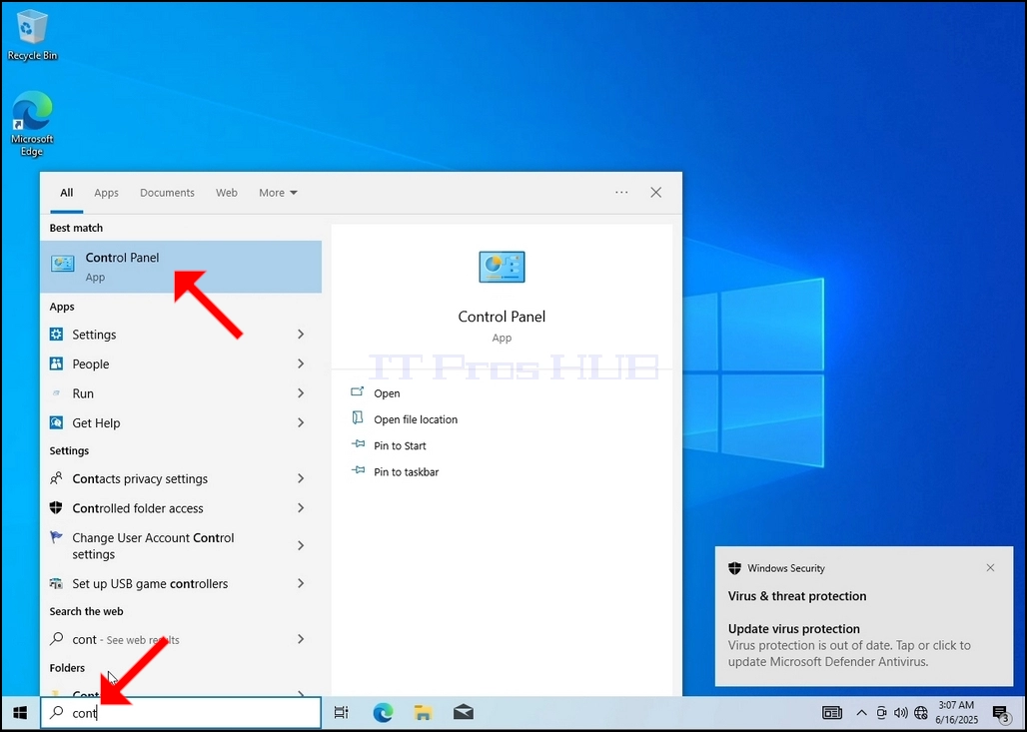Click the Contacts privacy settings icon
Image resolution: width=1027 pixels, height=732 pixels.
(56, 478)
